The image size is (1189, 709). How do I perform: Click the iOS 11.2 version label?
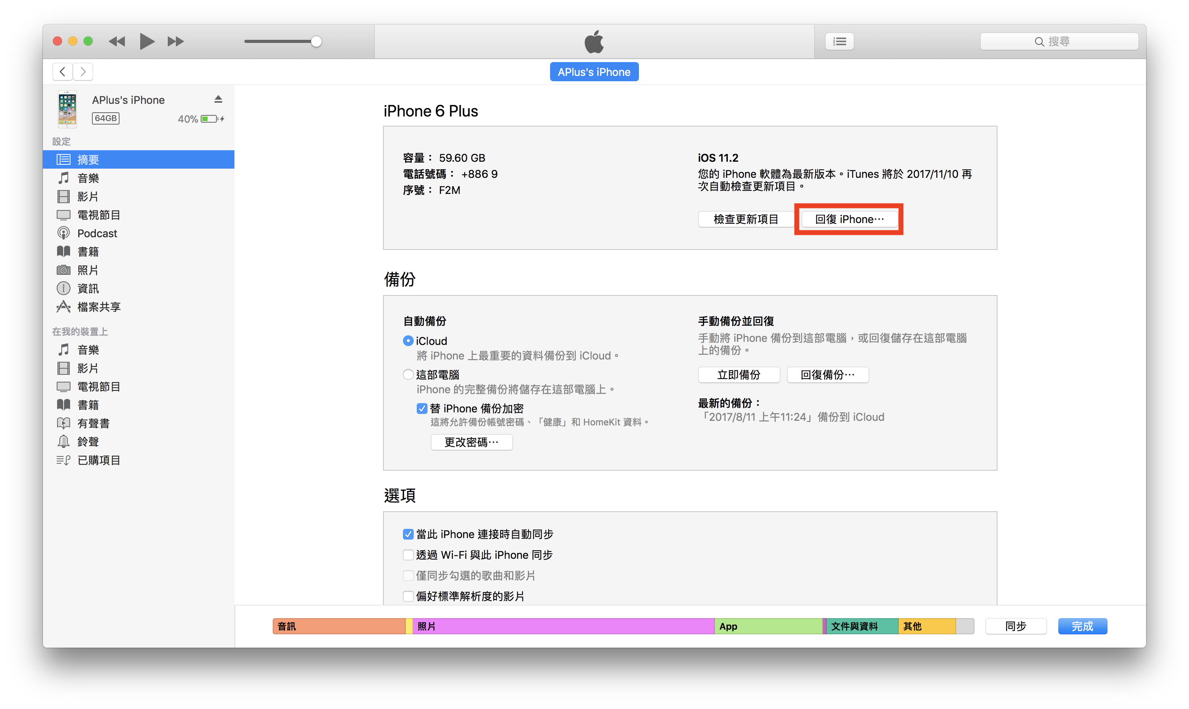[x=718, y=158]
